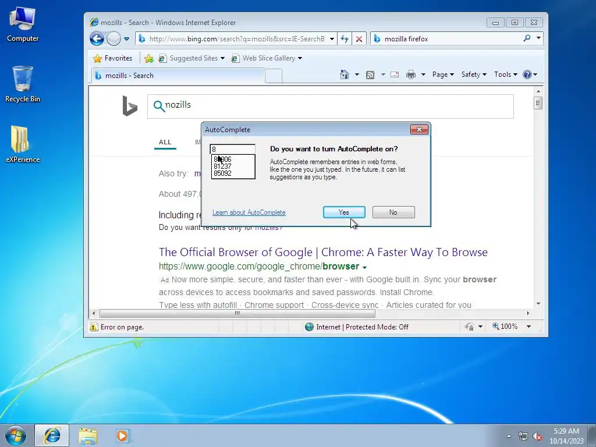Click Yes to turn AutoComplete on
The image size is (596, 447).
click(344, 212)
